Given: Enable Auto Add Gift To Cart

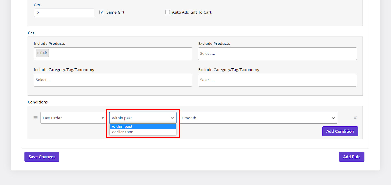Looking at the screenshot, I should click(x=167, y=12).
